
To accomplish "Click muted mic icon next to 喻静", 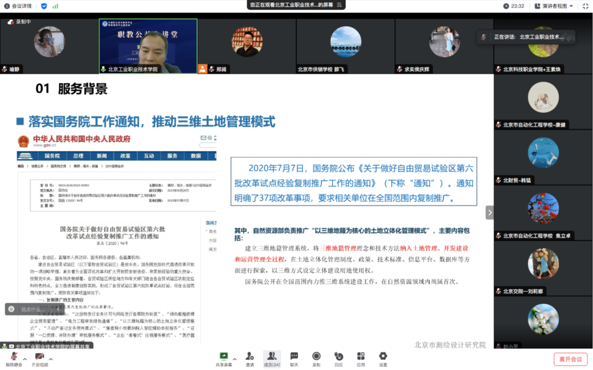I will [x=5, y=69].
